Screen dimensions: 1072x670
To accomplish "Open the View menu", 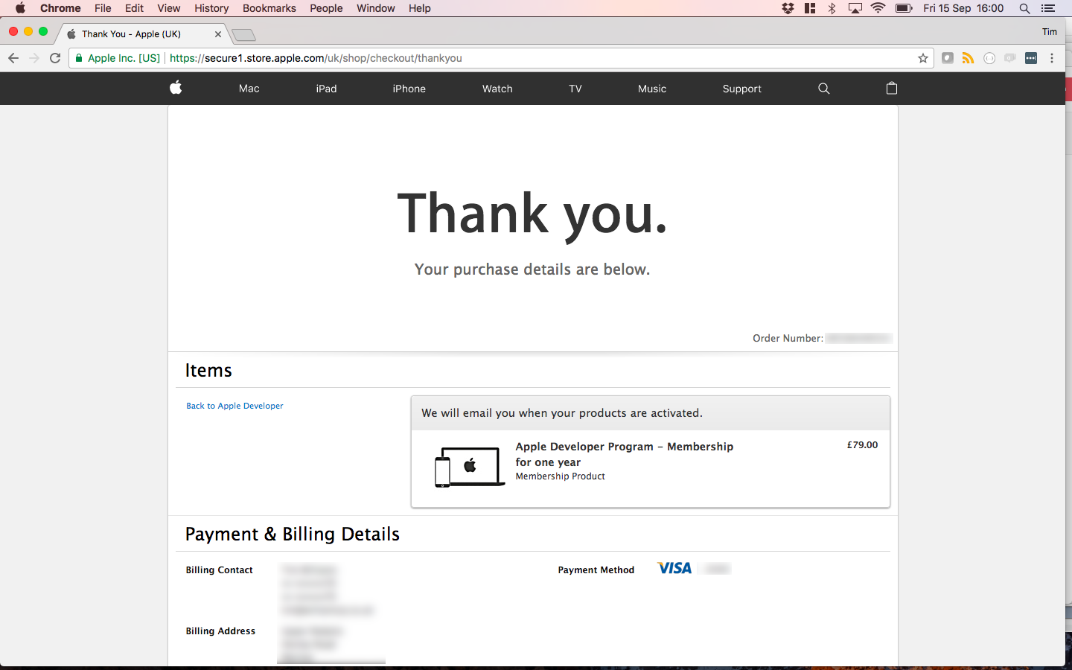I will (x=169, y=8).
